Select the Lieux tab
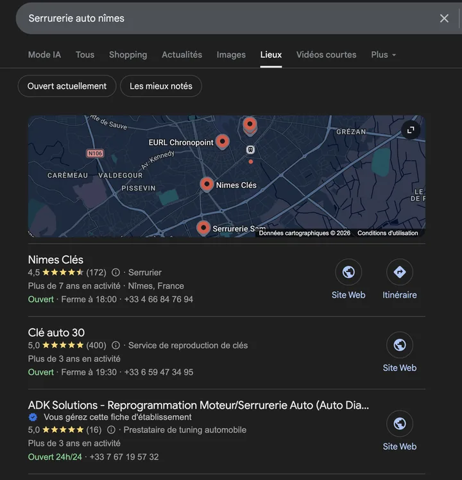 (271, 55)
